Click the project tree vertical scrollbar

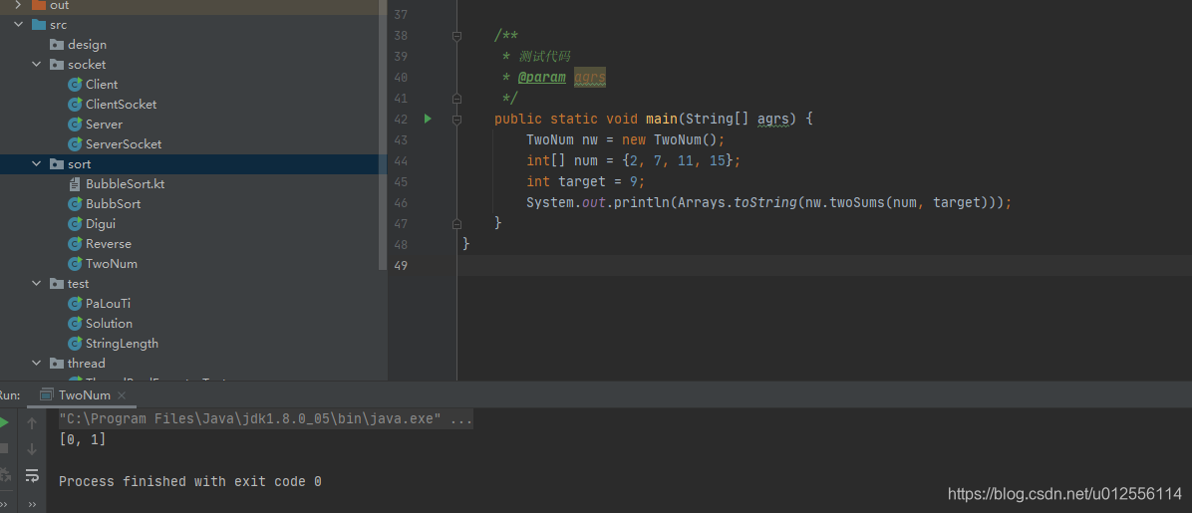click(x=383, y=134)
